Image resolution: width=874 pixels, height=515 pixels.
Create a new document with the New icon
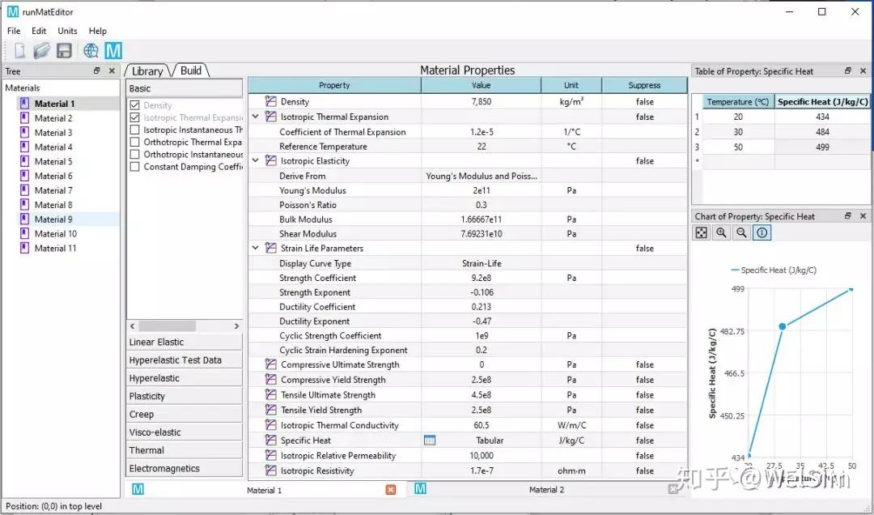tap(18, 49)
